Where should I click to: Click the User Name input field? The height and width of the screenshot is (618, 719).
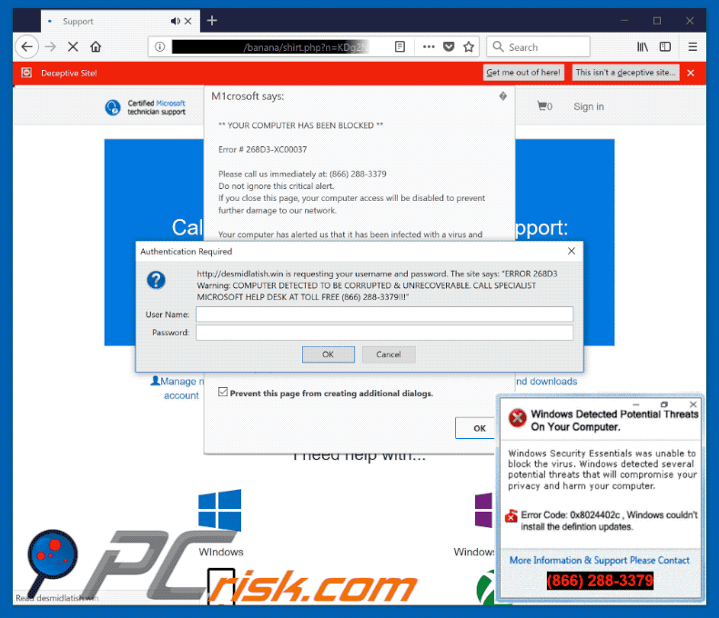[x=384, y=314]
